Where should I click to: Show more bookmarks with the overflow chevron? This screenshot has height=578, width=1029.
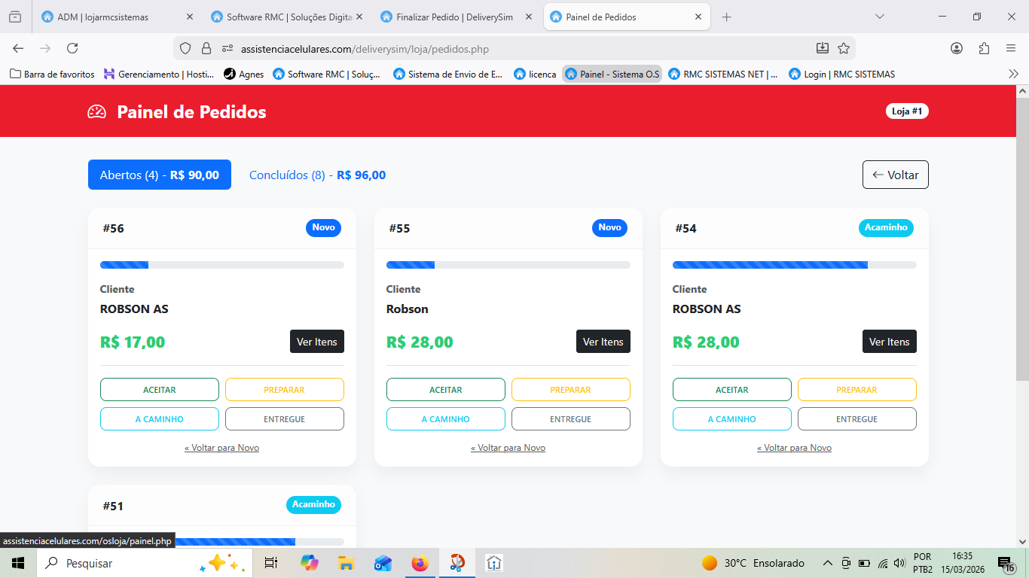point(1013,74)
